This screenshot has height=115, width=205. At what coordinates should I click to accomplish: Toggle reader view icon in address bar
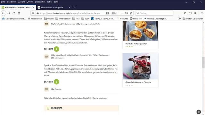(107, 13)
